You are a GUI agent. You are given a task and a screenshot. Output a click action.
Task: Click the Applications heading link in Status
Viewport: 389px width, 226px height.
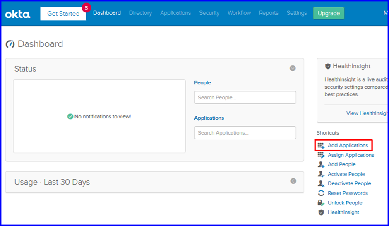(209, 118)
